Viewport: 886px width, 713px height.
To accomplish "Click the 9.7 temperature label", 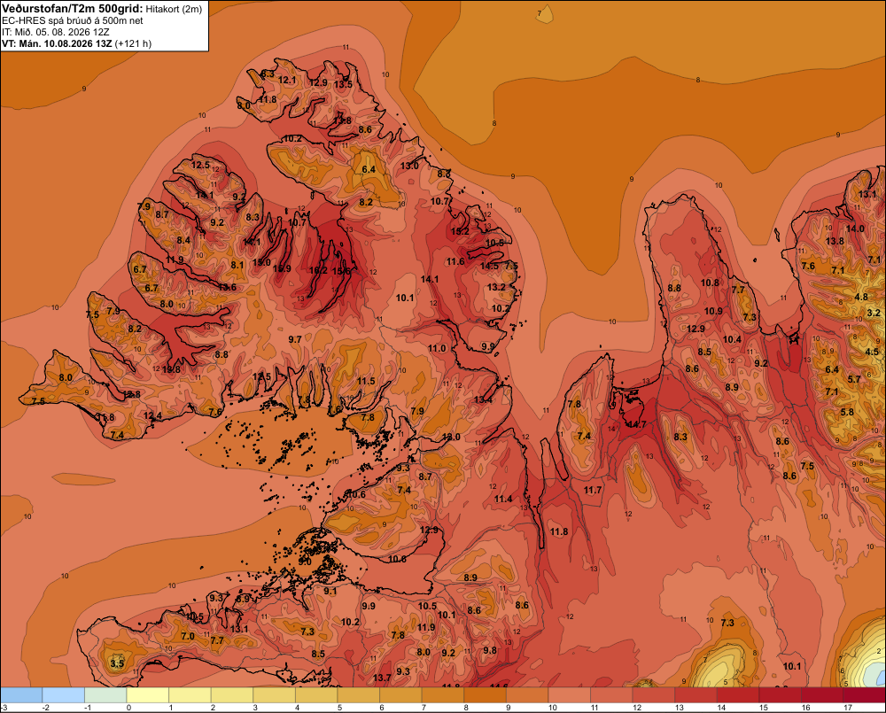I will coord(295,339).
